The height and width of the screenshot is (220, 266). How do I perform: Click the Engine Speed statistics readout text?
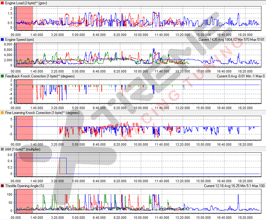(x=231, y=40)
